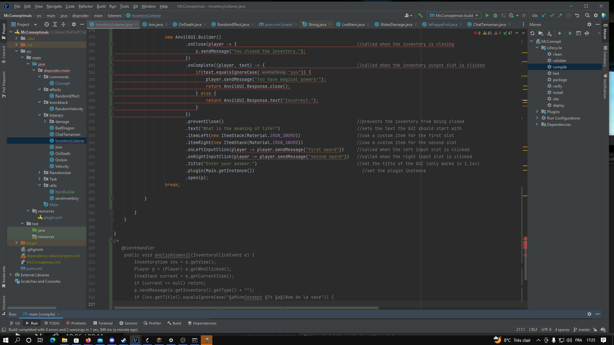Click Git Push arrow icon
The image size is (614, 345).
560,15
